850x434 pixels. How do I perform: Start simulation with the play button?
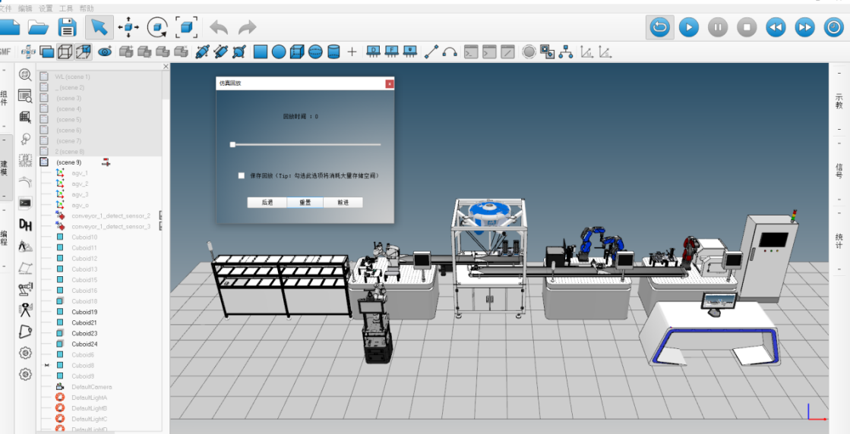coord(688,28)
